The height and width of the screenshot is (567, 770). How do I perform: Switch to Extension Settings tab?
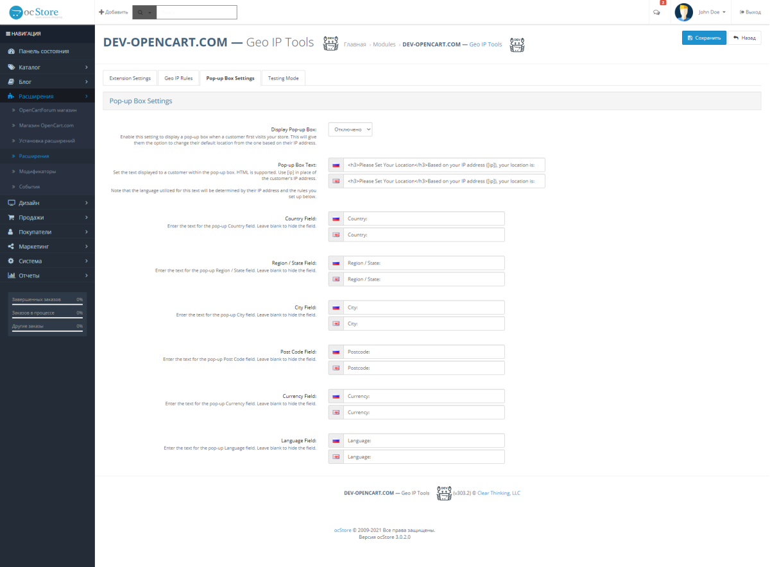click(x=130, y=78)
